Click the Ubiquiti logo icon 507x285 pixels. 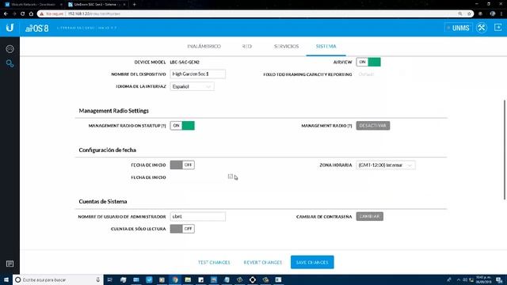coord(10,28)
